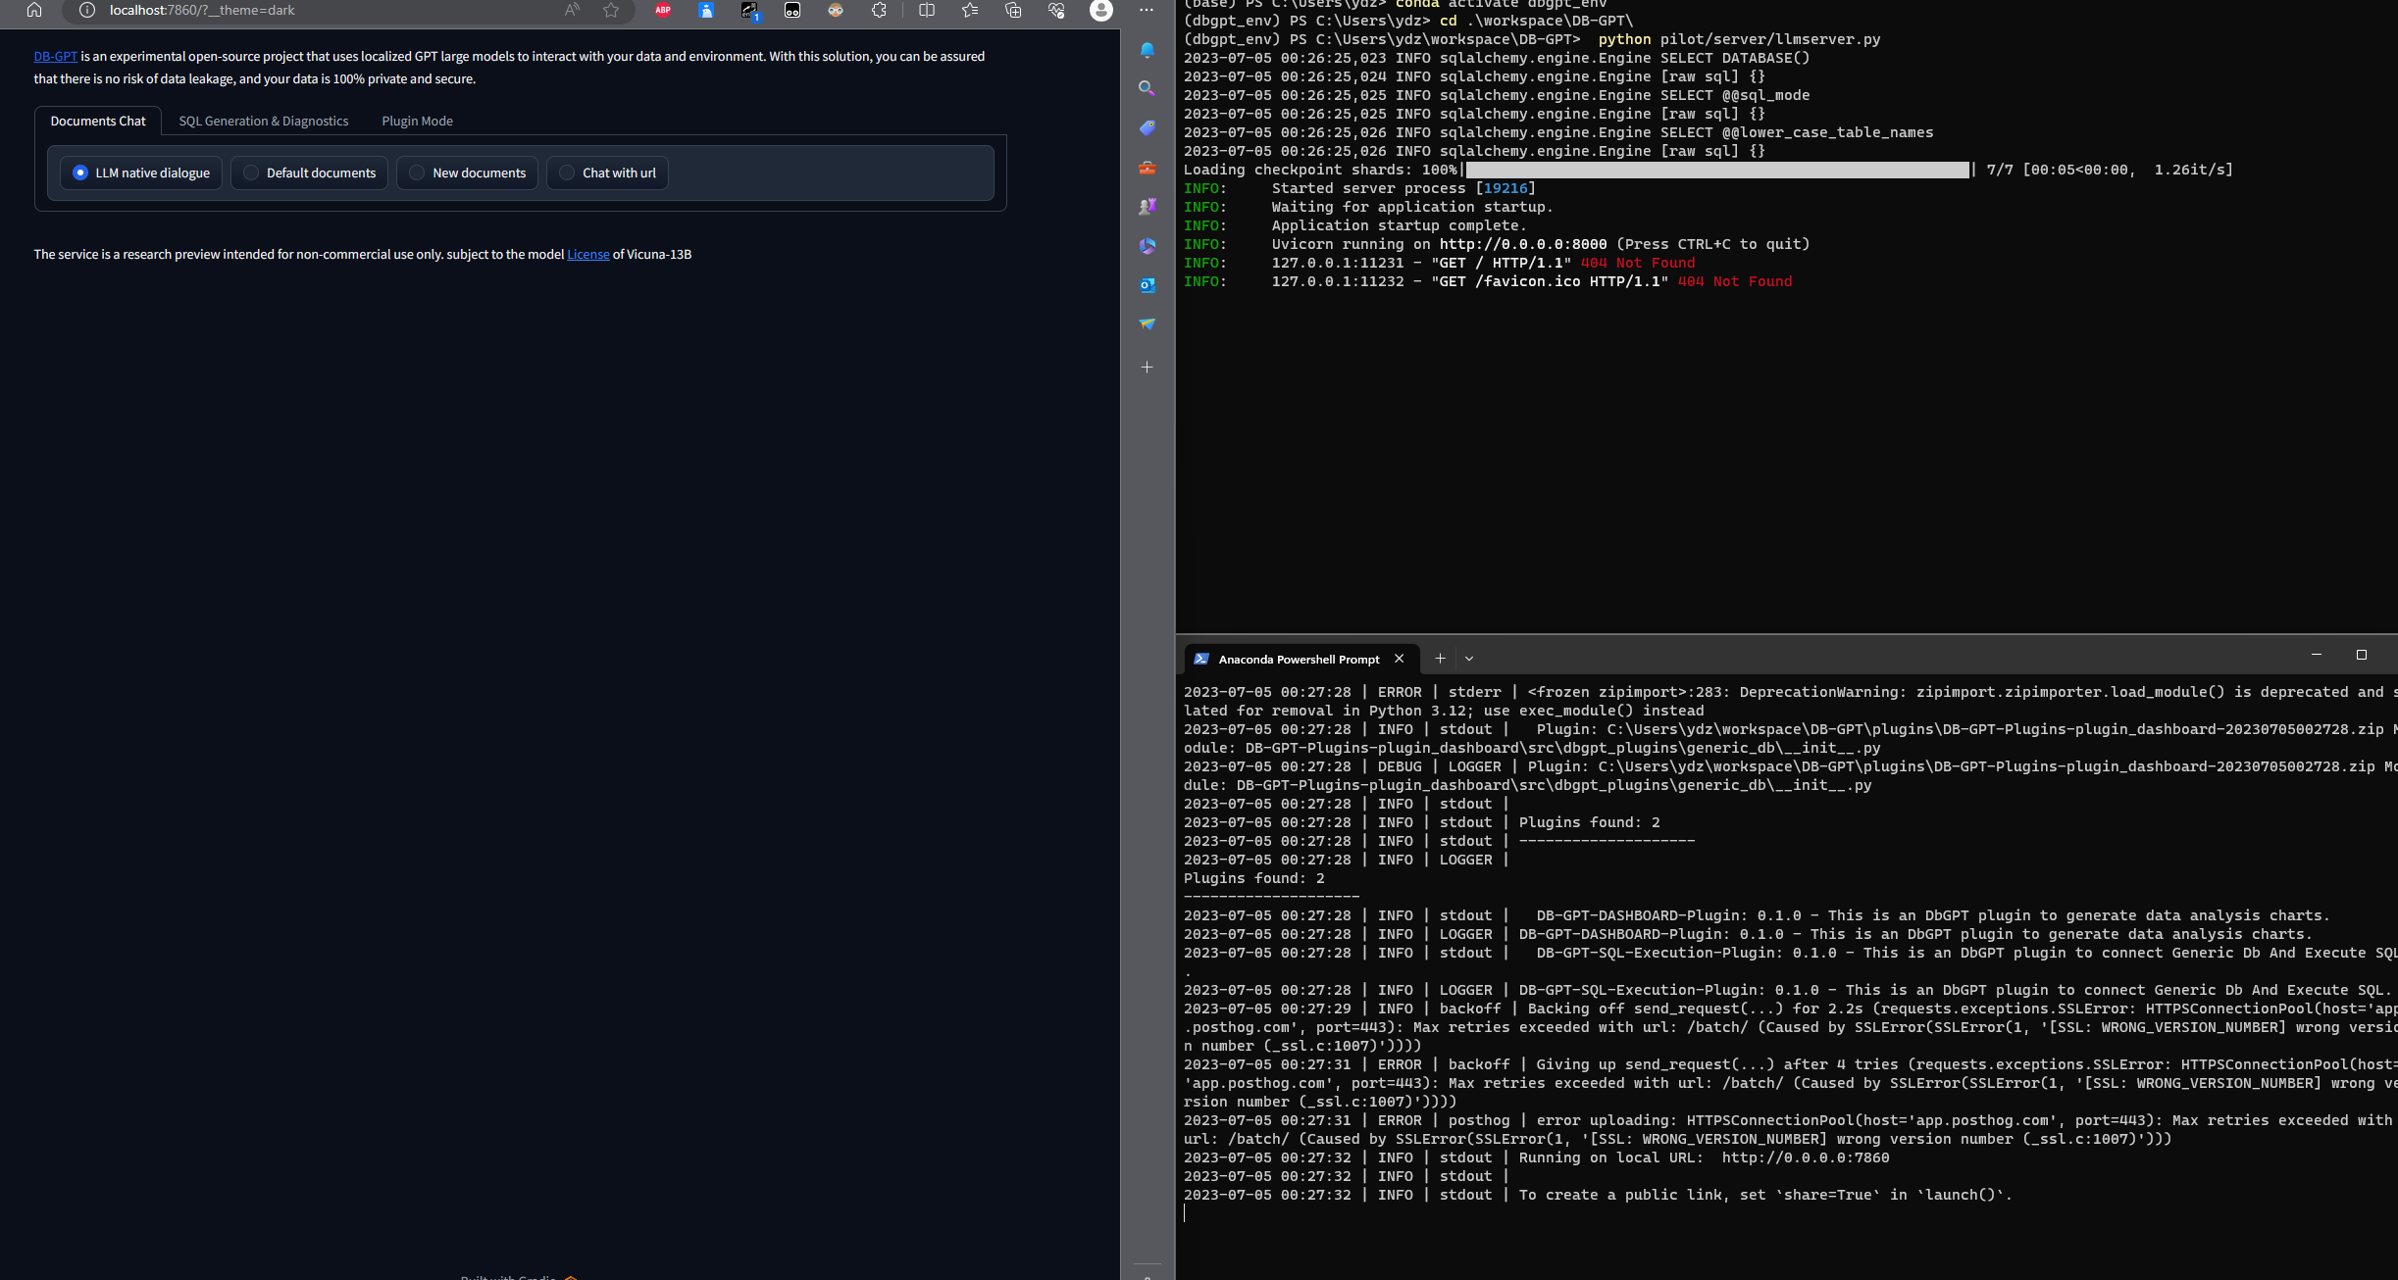Enable split screen view in the toolbar
This screenshot has width=2398, height=1280.
click(x=925, y=10)
